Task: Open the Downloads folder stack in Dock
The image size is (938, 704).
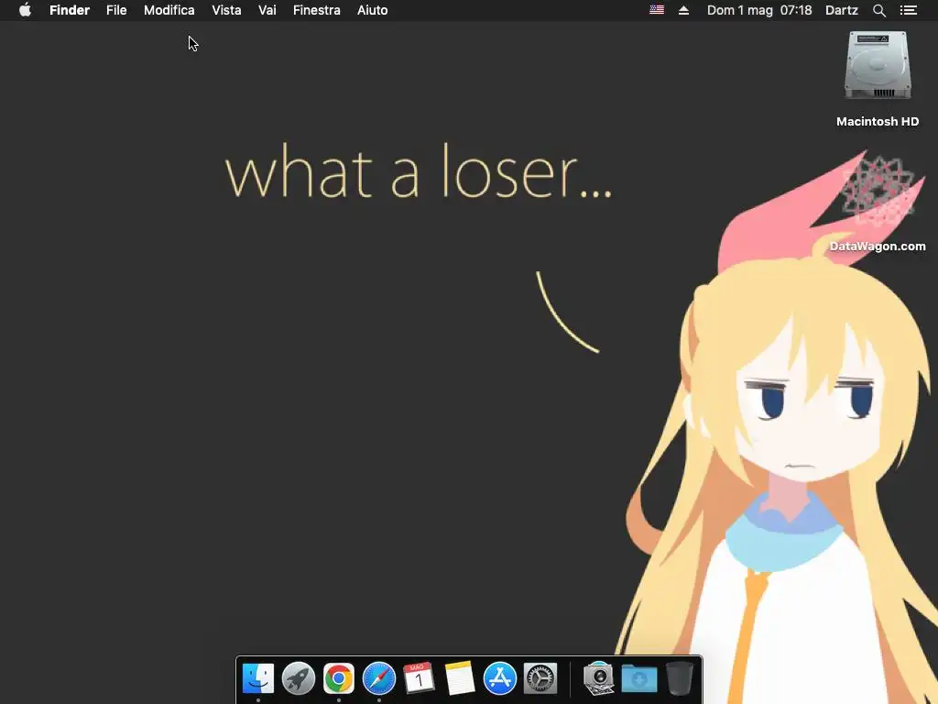Action: pos(638,678)
